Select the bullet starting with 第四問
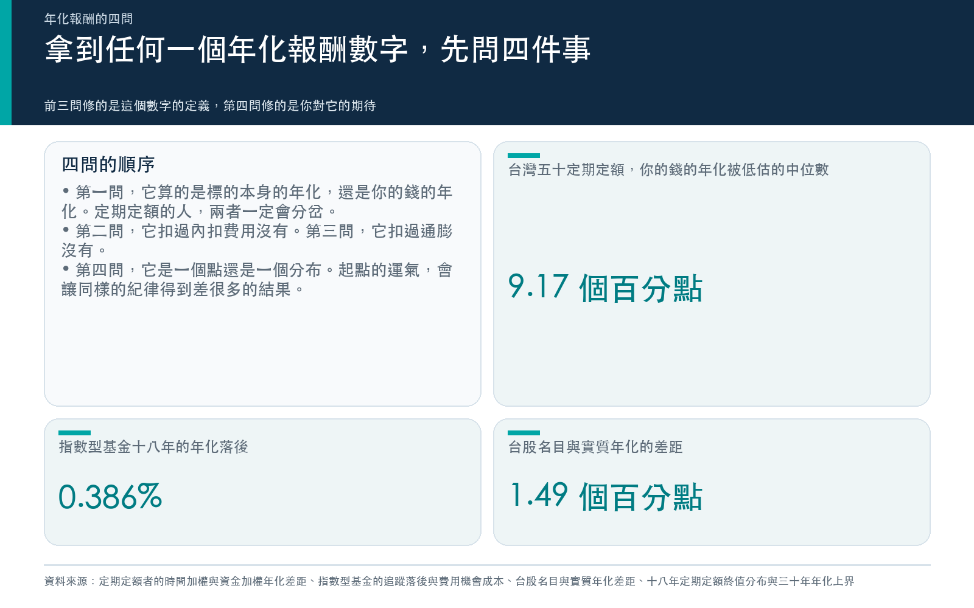This screenshot has width=974, height=608. (257, 280)
